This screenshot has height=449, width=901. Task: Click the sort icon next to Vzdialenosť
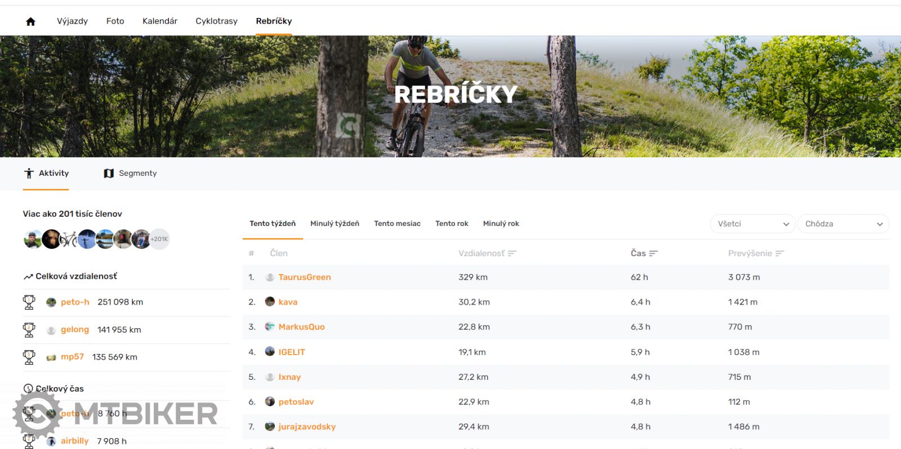pyautogui.click(x=512, y=253)
